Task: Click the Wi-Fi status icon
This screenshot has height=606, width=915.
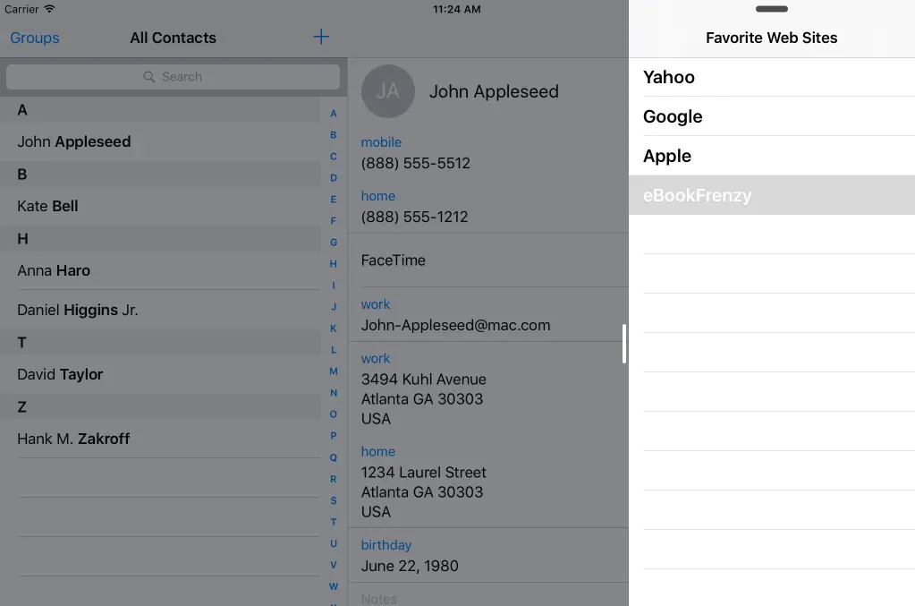Action: coord(49,9)
